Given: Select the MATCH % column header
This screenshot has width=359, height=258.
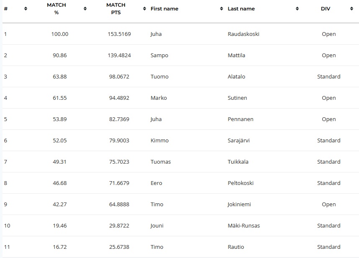Looking at the screenshot, I should coord(56,9).
